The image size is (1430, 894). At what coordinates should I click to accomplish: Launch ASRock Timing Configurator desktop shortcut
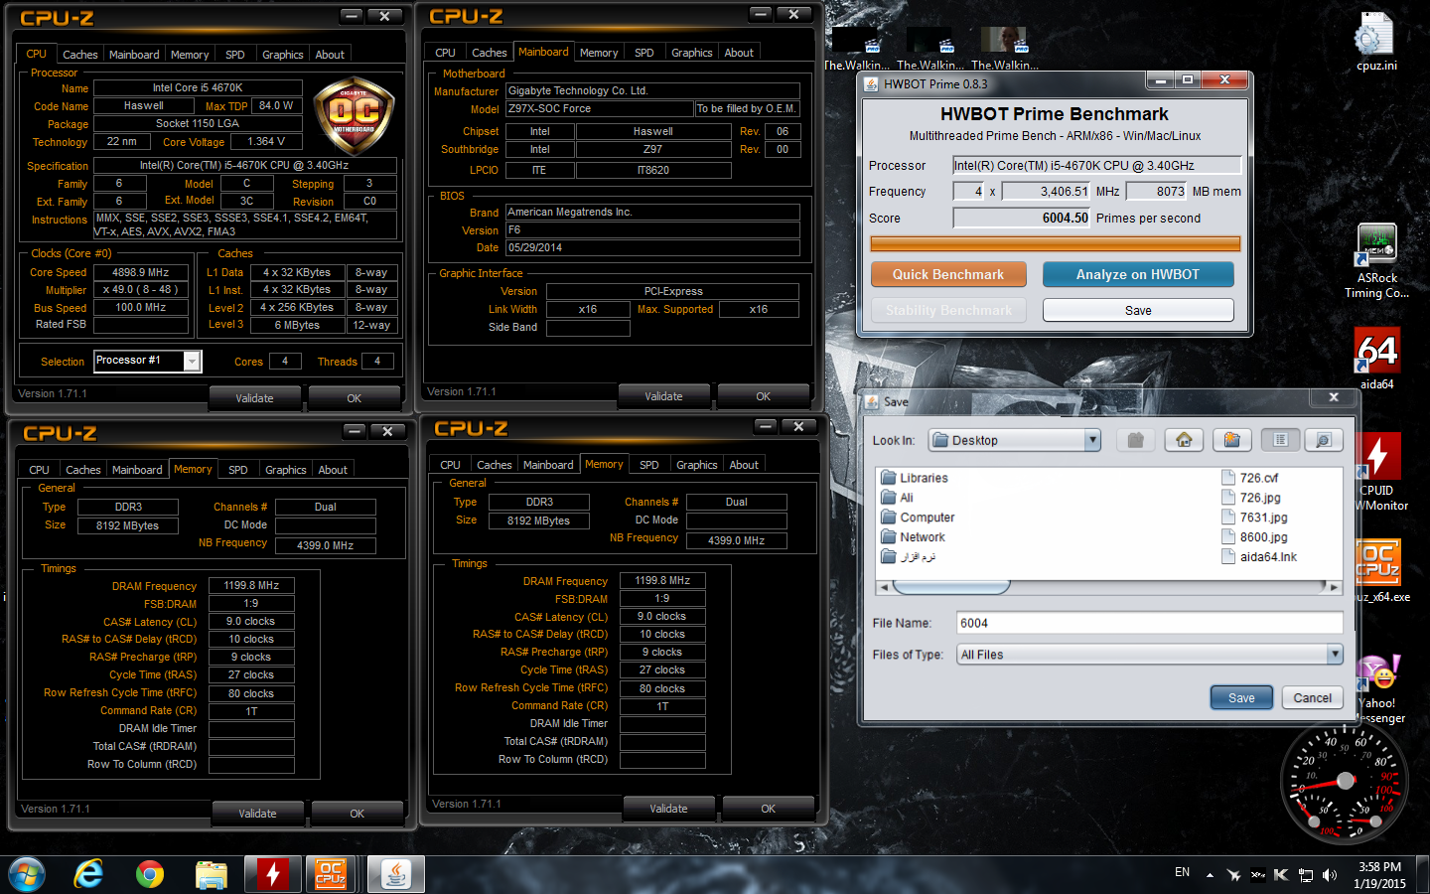[x=1376, y=261]
